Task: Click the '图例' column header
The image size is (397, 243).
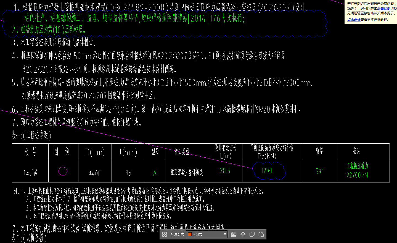Action: tap(62, 151)
